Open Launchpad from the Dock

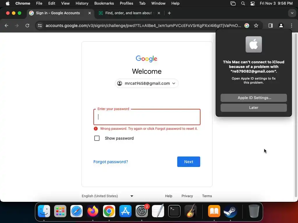[x=60, y=211]
